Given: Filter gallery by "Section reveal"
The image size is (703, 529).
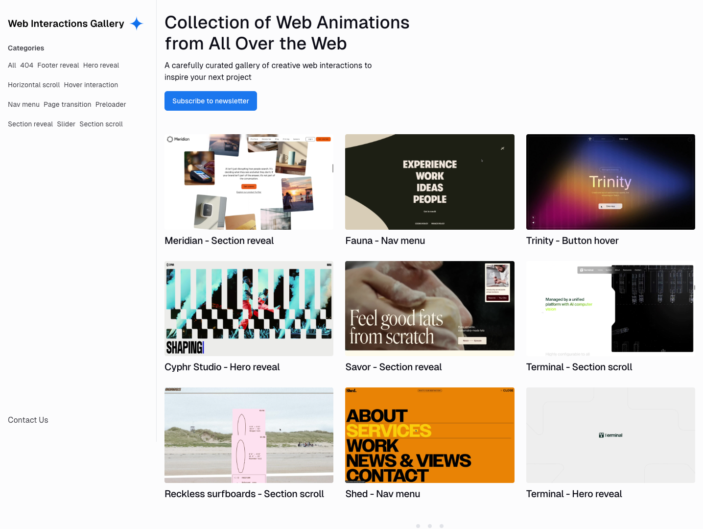Looking at the screenshot, I should 30,124.
